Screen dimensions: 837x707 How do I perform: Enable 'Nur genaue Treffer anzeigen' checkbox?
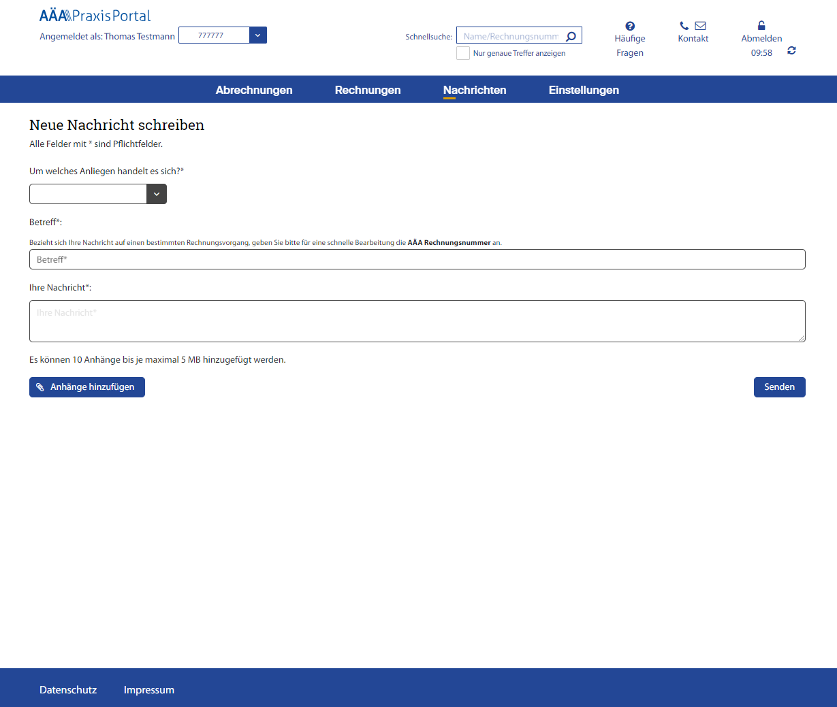[463, 53]
